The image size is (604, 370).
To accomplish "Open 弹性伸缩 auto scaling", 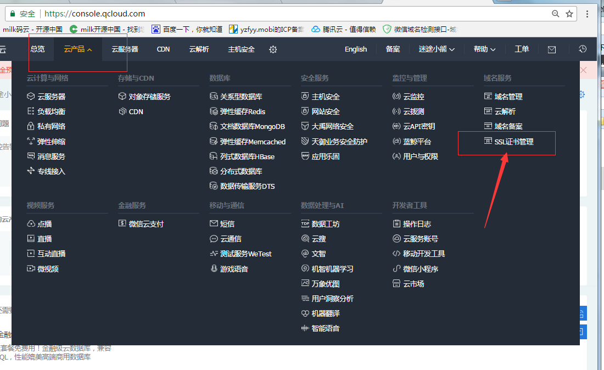I will 46,142.
